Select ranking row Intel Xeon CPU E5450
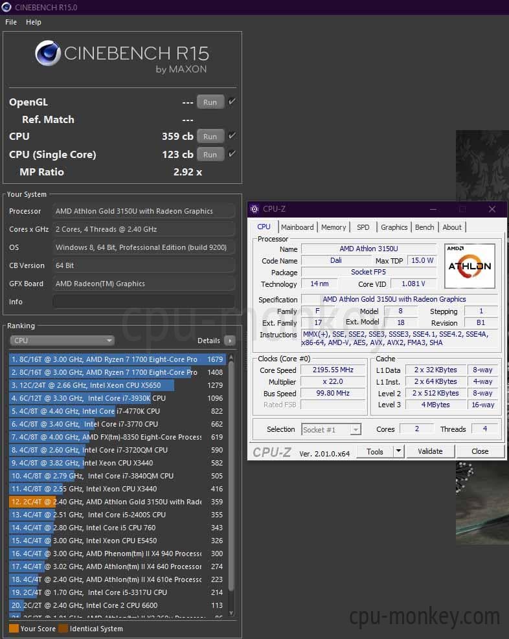 (x=117, y=541)
